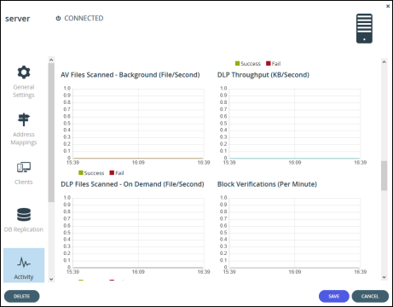The image size is (393, 307).
Task: Click the CANCEL button
Action: (x=370, y=296)
